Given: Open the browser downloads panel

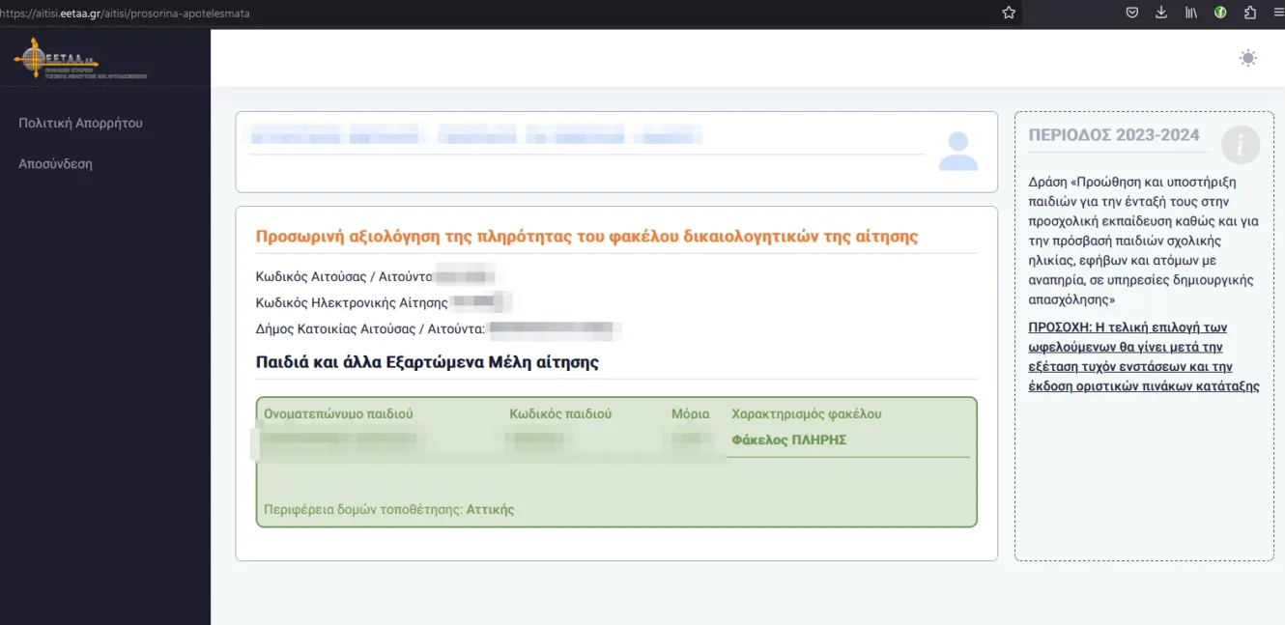Looking at the screenshot, I should point(1161,13).
